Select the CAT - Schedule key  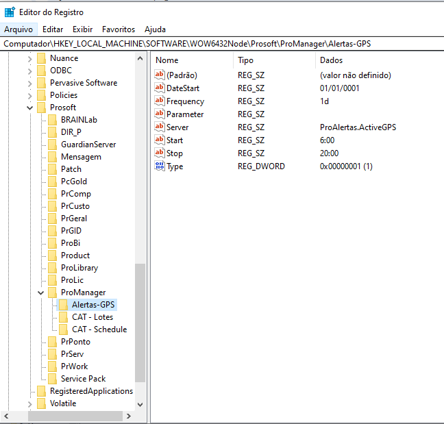click(99, 329)
